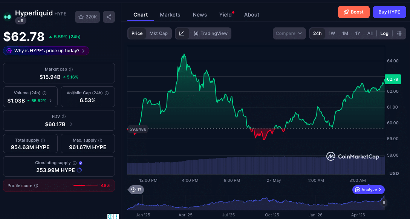
Task: Click the Boost button
Action: coord(353,12)
